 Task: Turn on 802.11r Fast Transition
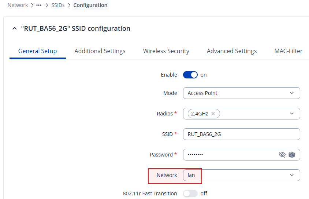[190, 194]
